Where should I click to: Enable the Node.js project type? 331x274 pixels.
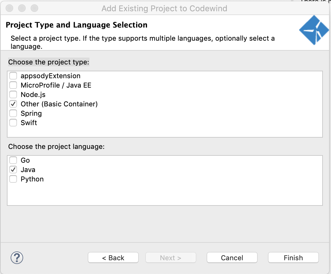pos(13,94)
